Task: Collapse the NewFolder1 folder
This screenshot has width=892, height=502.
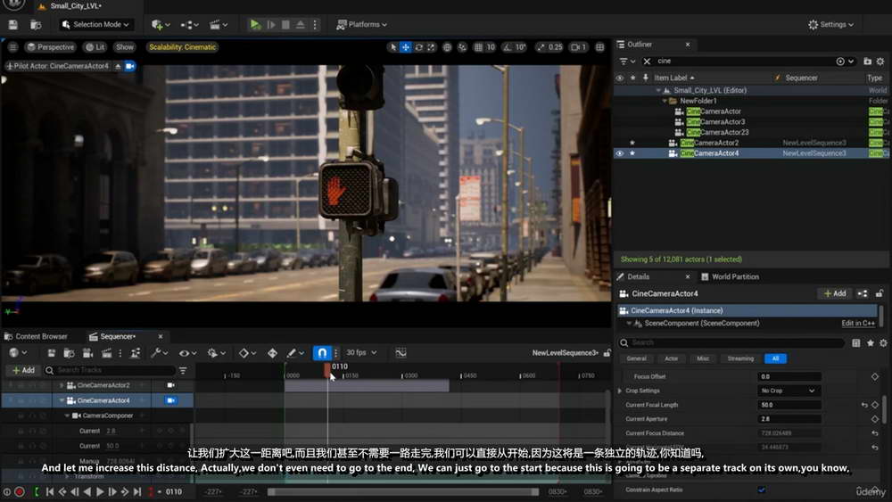Action: [x=665, y=101]
